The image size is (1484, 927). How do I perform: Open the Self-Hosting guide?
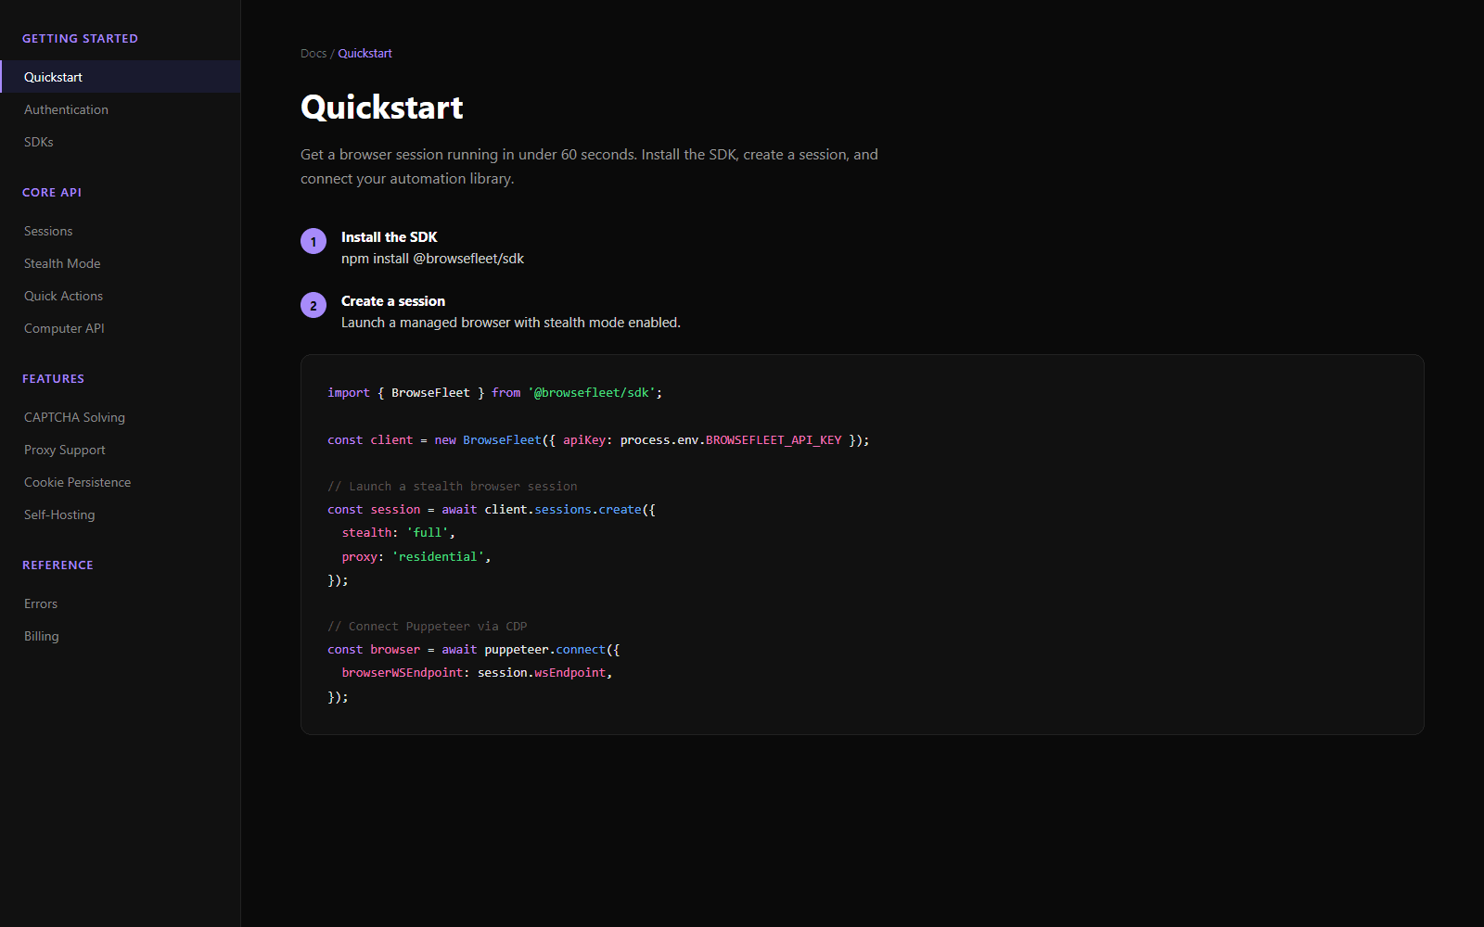59,514
